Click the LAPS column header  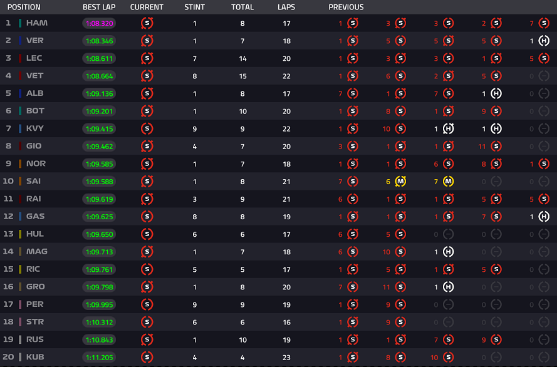click(x=286, y=8)
